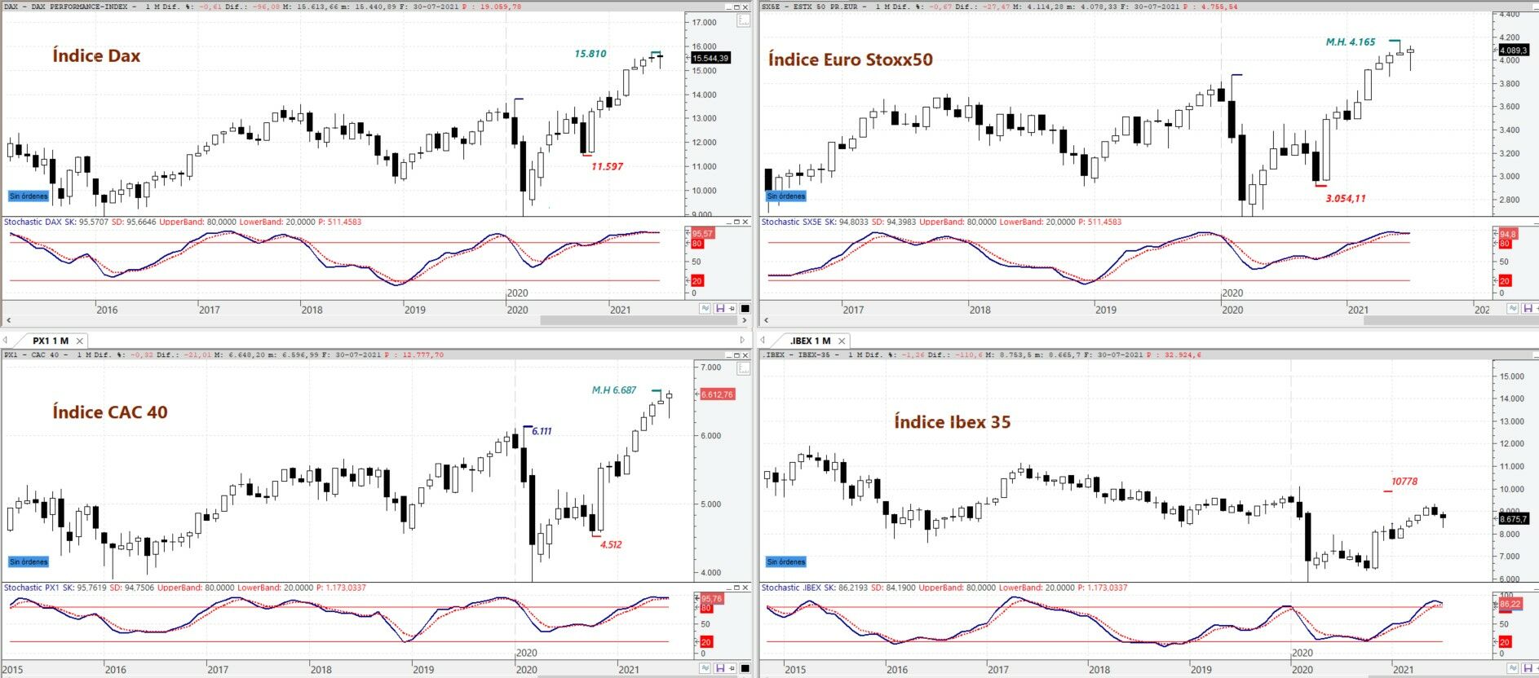Image resolution: width=1539 pixels, height=678 pixels.
Task: Click the 95,57 stochastic value label
Action: click(x=702, y=234)
